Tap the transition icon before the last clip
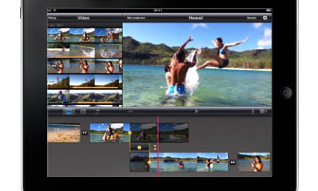Image resolution: width=318 pixels, height=191 pixels. [x=233, y=162]
